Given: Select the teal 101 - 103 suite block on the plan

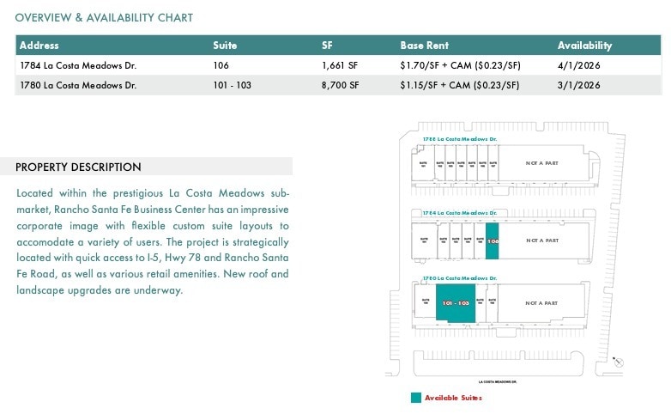Looking at the screenshot, I should [x=456, y=304].
